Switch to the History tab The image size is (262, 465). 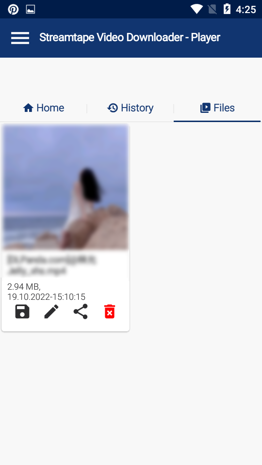(130, 108)
